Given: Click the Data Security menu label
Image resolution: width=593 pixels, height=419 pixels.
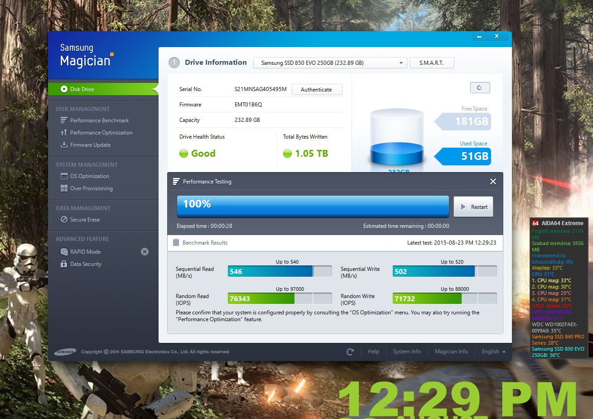Looking at the screenshot, I should pos(86,264).
